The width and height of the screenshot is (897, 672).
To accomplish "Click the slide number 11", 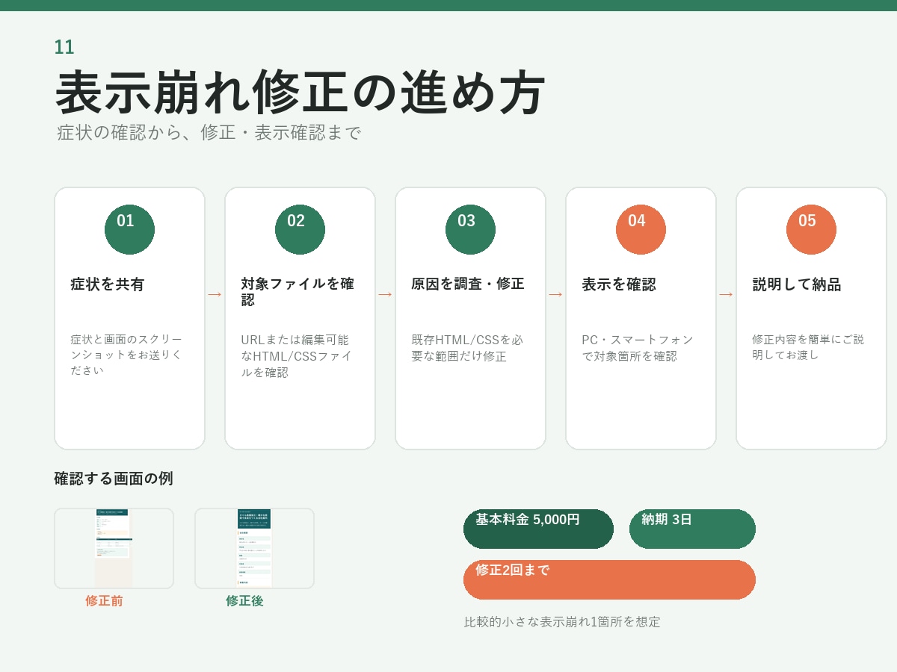I will (64, 47).
